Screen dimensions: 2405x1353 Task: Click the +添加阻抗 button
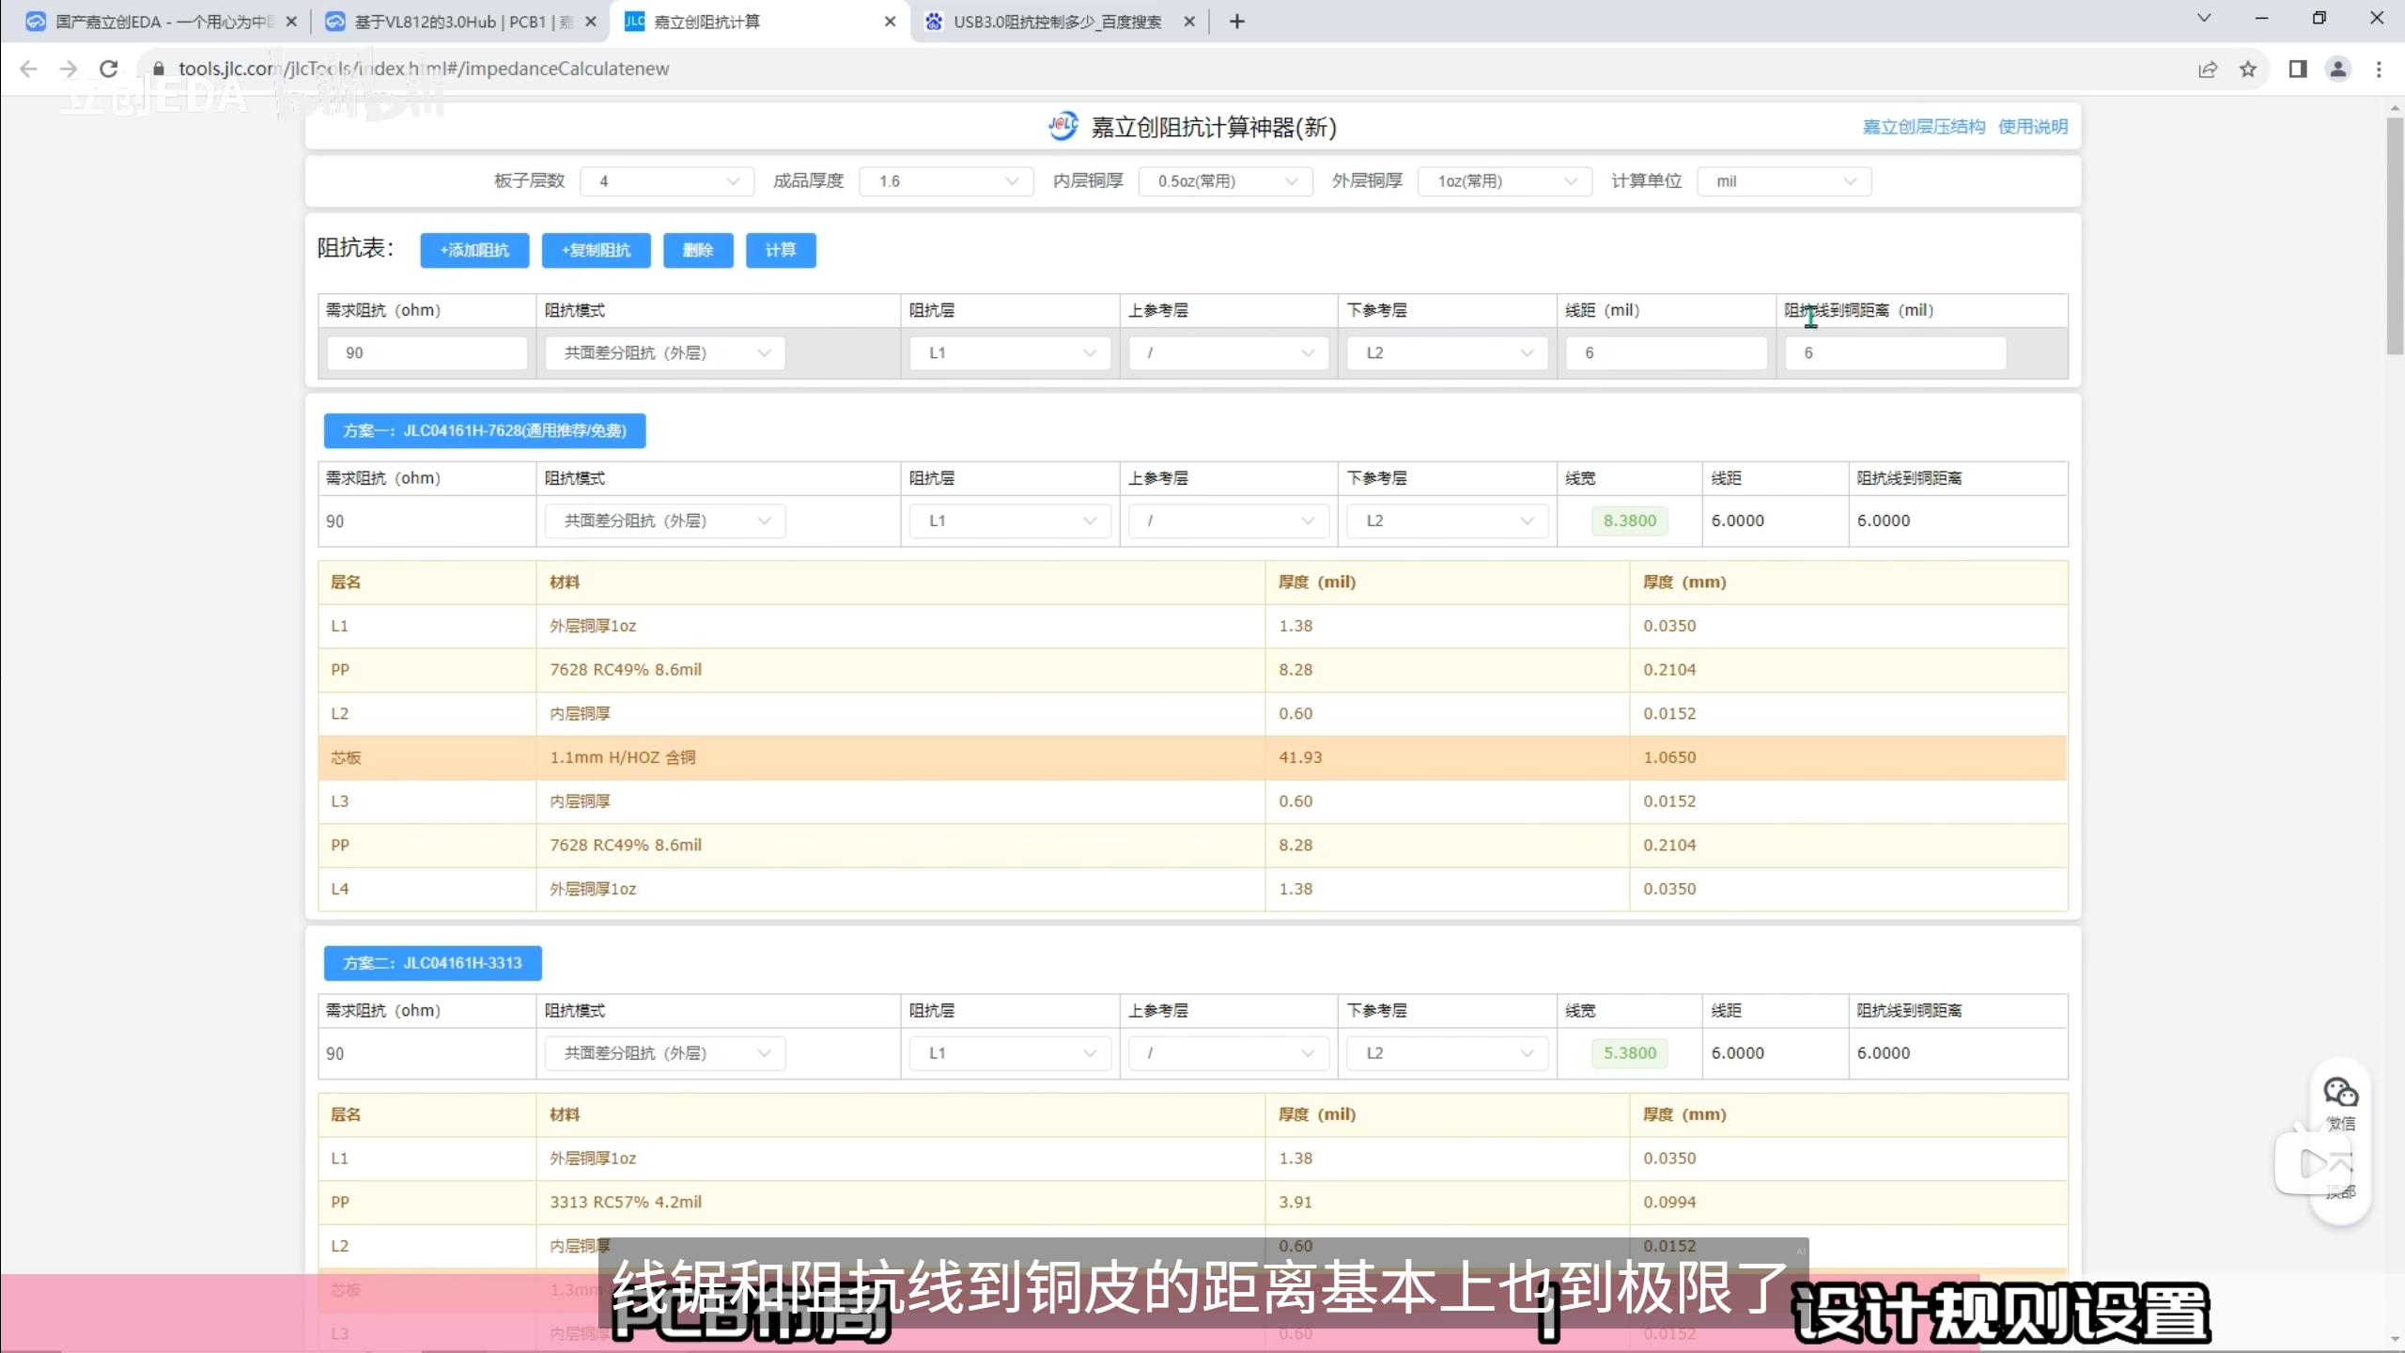pyautogui.click(x=474, y=250)
